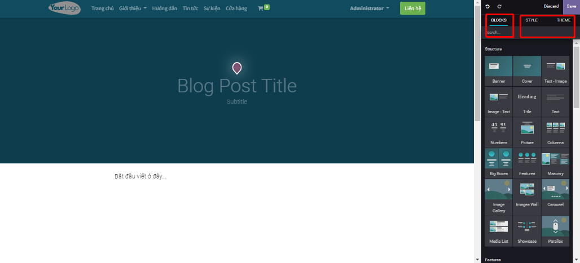Pick the Parallax block
Viewport: 580px width, 263px height.
click(x=555, y=231)
